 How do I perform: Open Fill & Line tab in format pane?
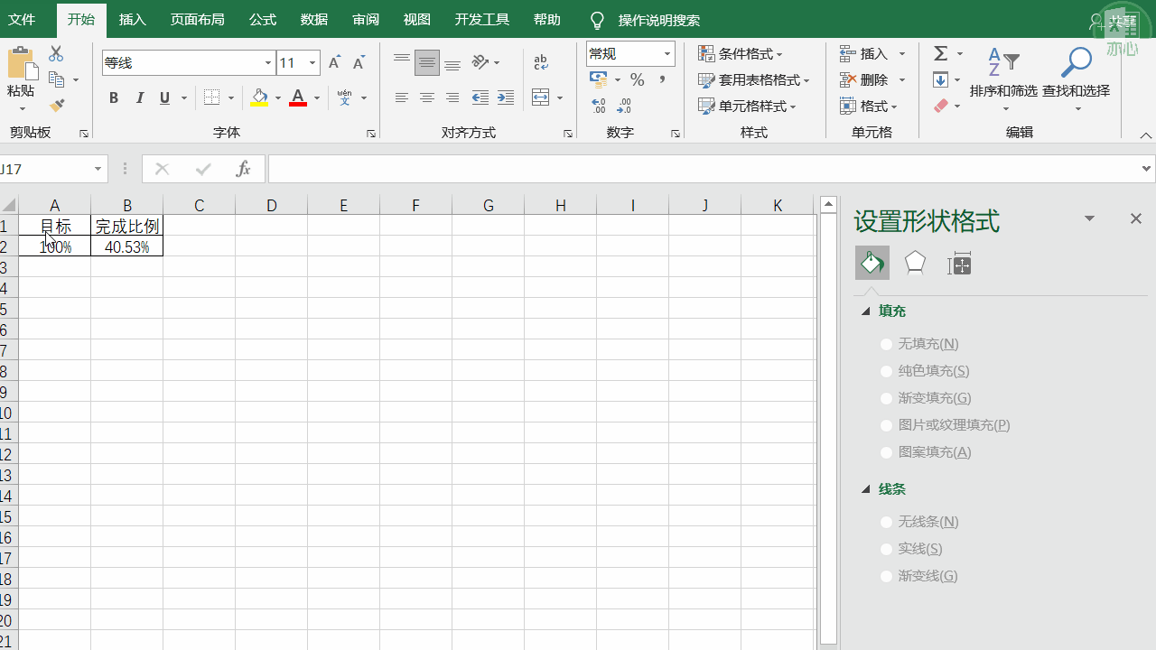[872, 263]
